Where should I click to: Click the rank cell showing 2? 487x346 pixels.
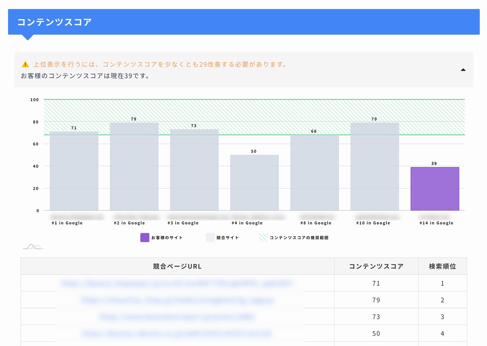pyautogui.click(x=443, y=300)
